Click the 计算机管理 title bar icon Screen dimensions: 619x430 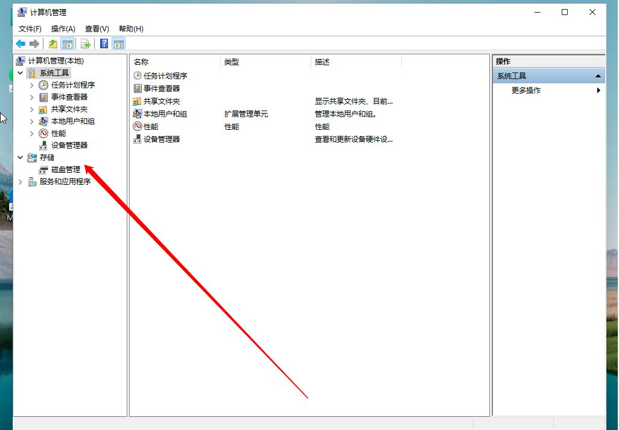22,12
